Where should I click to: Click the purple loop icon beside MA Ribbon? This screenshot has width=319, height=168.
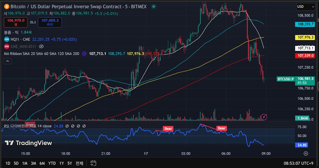click(84, 54)
